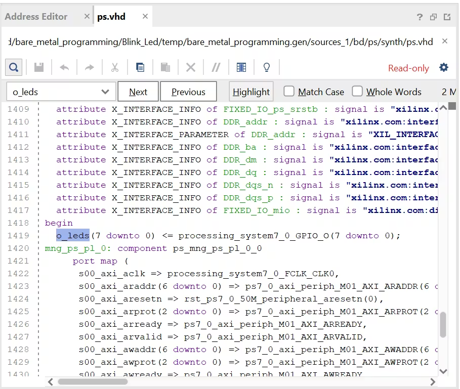The height and width of the screenshot is (389, 460).
Task: Click the column selection mode icon
Action: coord(241,67)
